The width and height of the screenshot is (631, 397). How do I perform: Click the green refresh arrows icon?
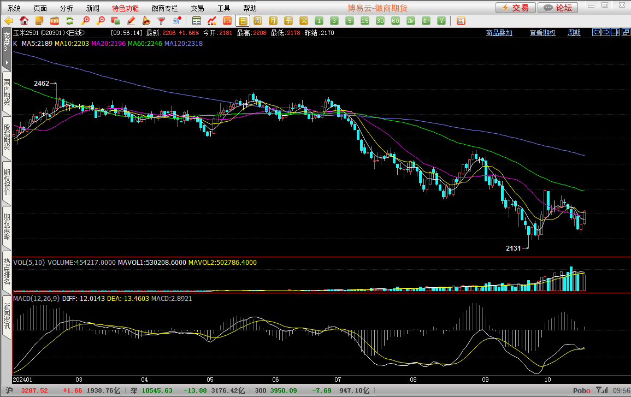coord(70,21)
